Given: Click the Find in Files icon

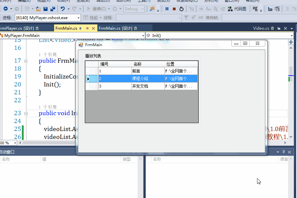Looking at the screenshot, I should (152, 9).
